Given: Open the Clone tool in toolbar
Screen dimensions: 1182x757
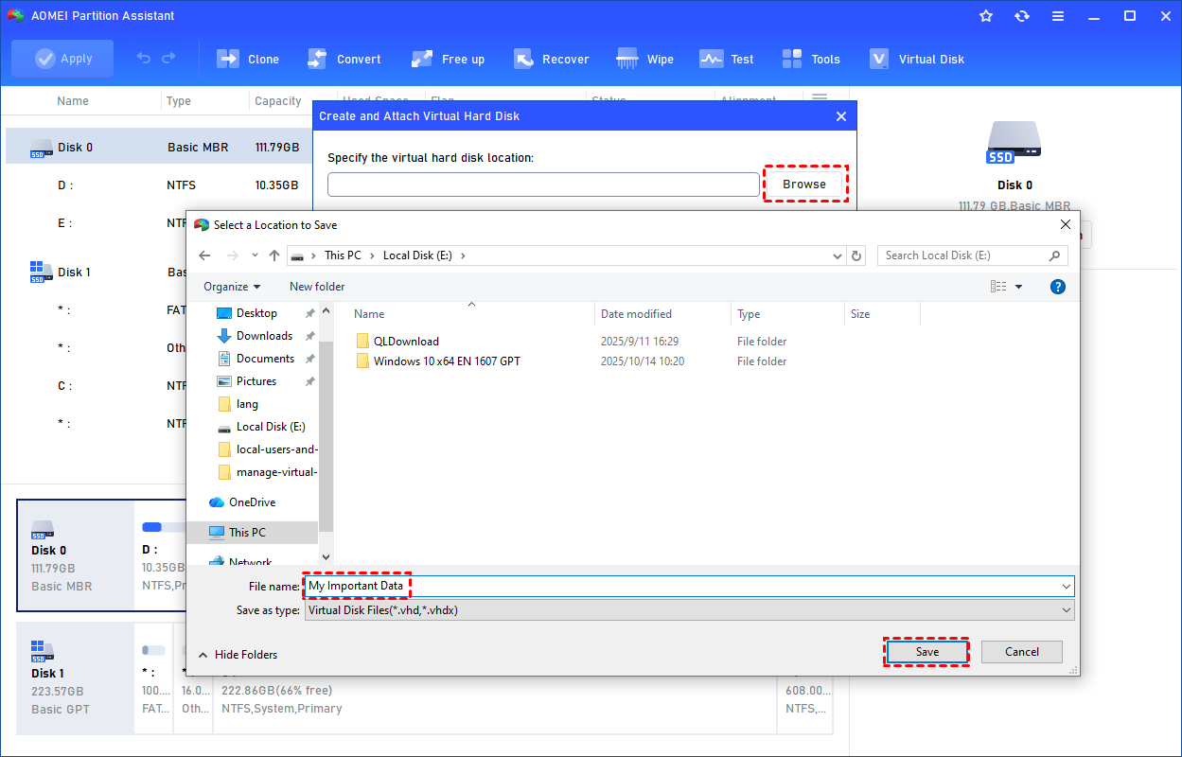Looking at the screenshot, I should pyautogui.click(x=248, y=59).
